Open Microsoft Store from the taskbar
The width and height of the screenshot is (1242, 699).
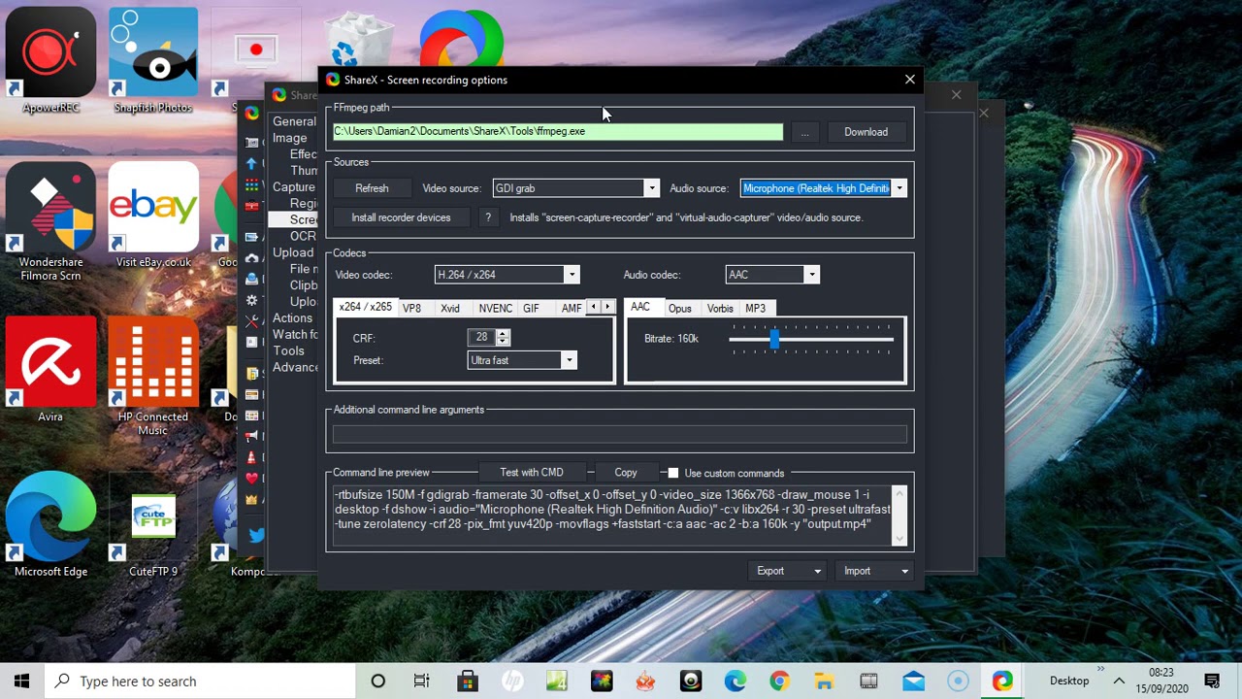point(467,682)
